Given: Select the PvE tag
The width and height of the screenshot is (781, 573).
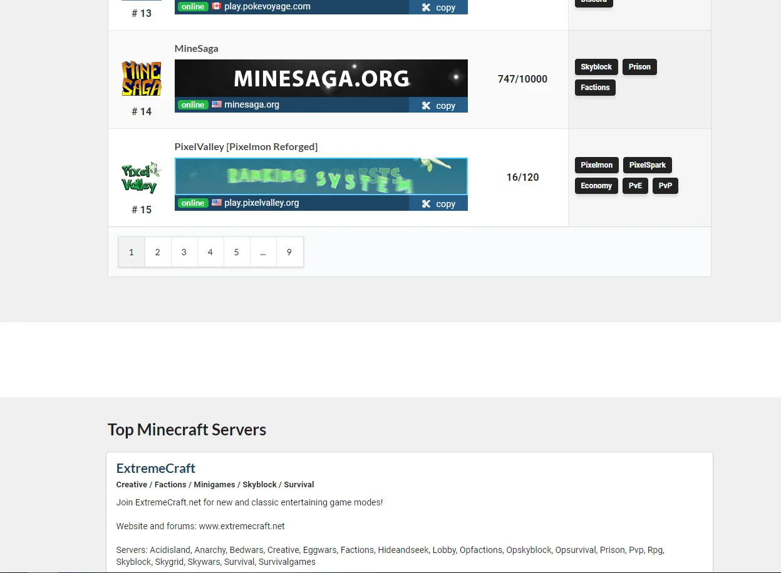Looking at the screenshot, I should [x=635, y=186].
